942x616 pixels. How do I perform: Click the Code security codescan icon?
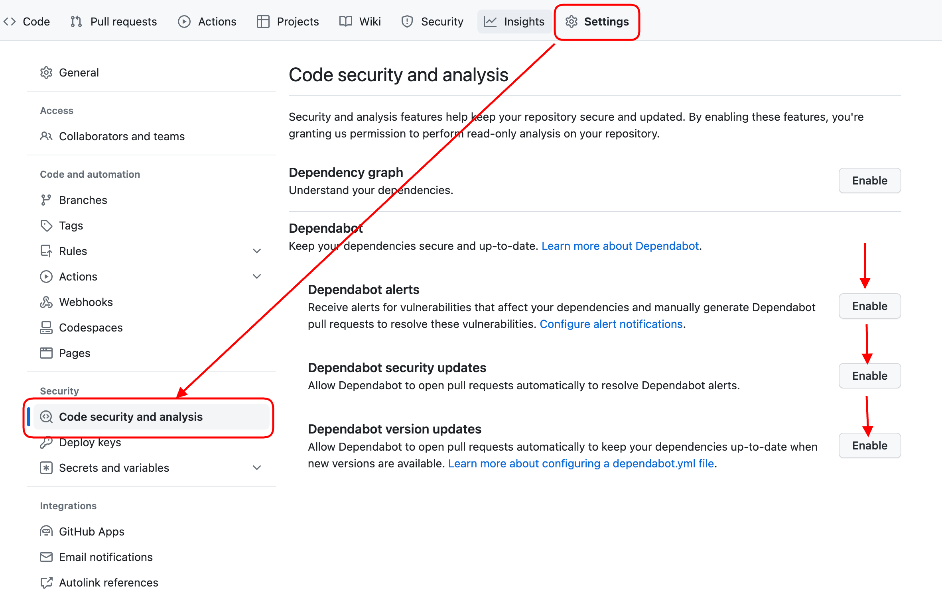click(x=46, y=417)
